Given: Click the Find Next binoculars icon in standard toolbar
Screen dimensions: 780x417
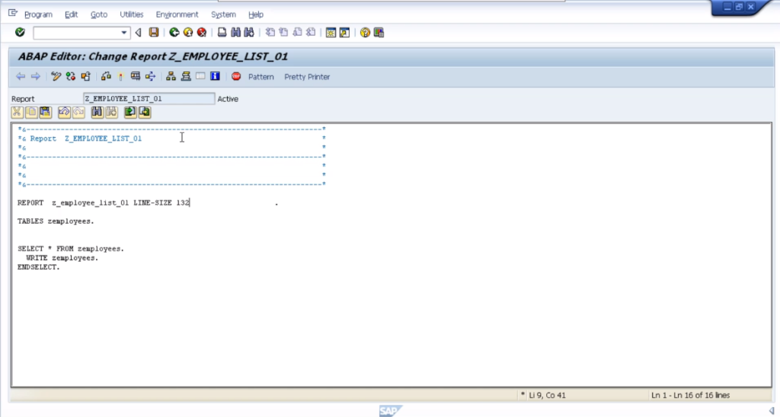Looking at the screenshot, I should (x=249, y=32).
